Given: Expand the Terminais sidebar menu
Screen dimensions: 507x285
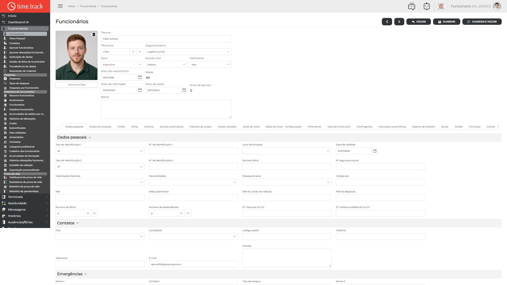Looking at the screenshot, I should [25, 197].
